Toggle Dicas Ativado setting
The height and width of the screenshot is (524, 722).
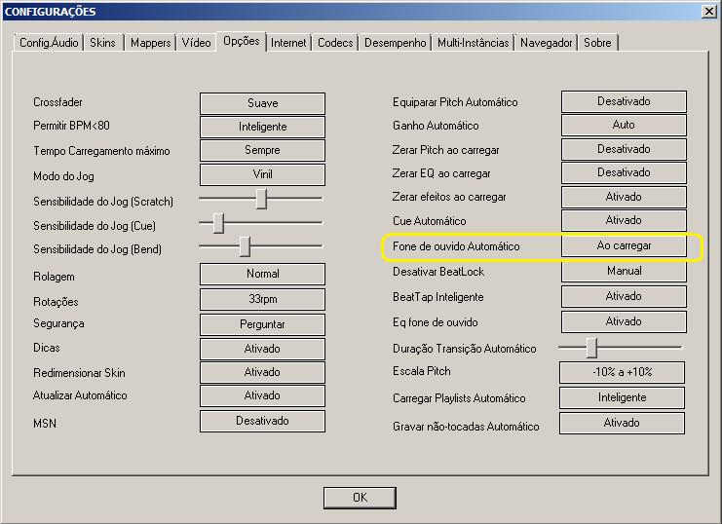point(262,349)
